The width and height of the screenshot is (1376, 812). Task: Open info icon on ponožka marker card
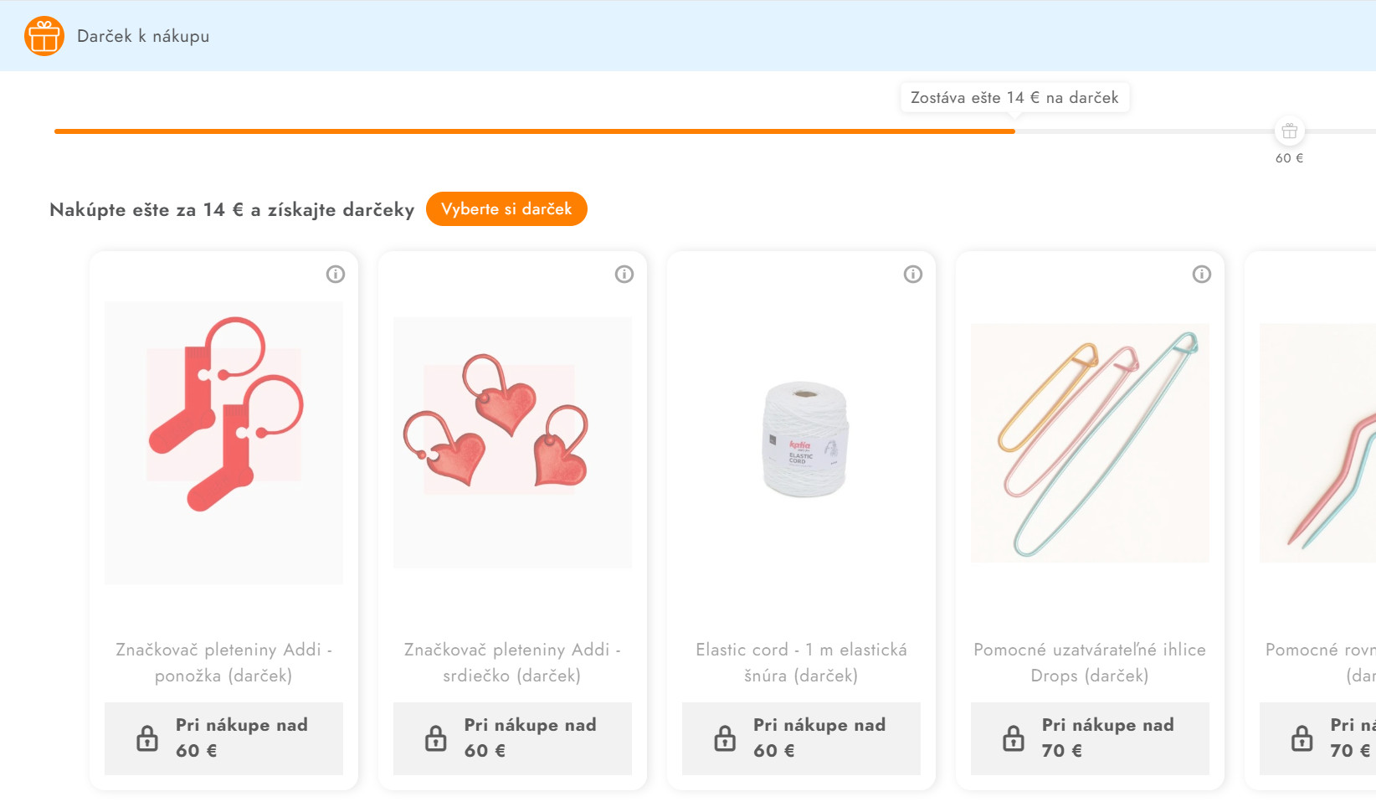[x=336, y=274]
